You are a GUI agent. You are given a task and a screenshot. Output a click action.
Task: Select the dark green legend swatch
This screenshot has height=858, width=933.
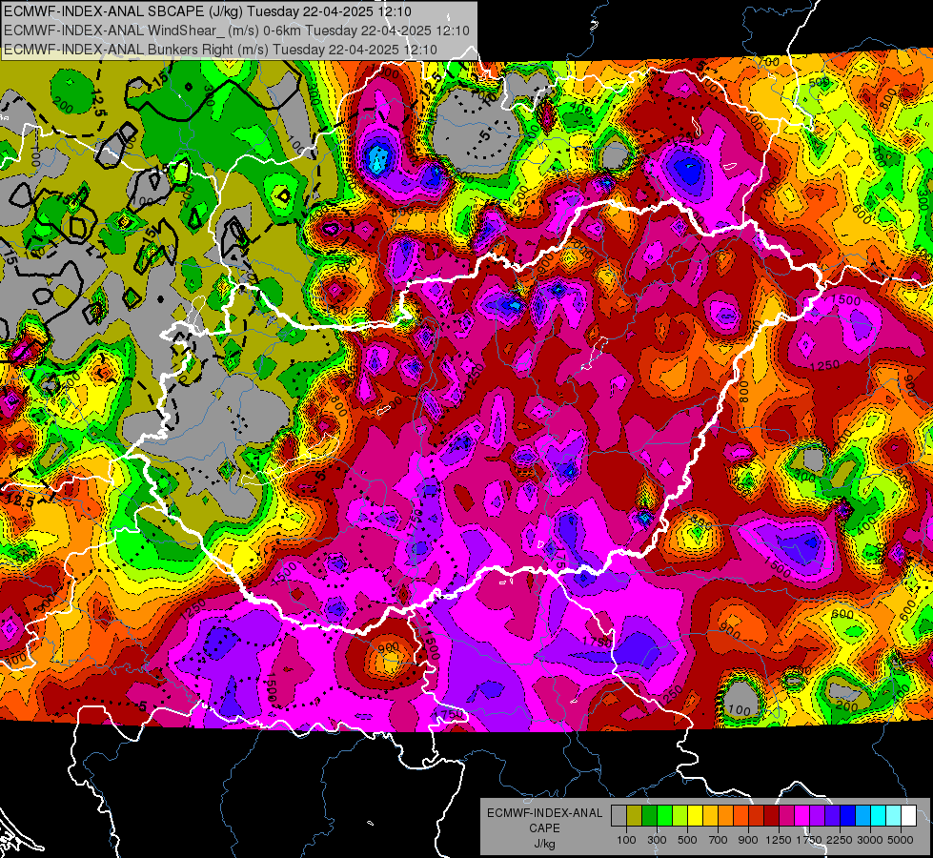[649, 815]
